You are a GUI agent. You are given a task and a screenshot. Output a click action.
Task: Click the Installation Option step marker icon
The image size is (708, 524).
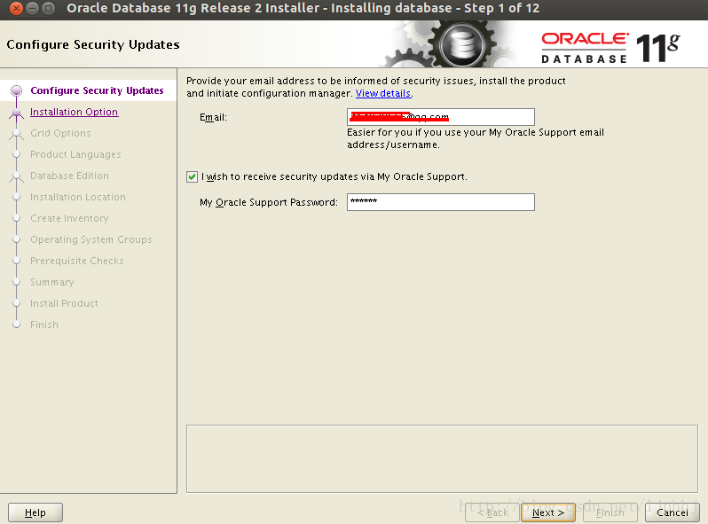click(x=16, y=113)
